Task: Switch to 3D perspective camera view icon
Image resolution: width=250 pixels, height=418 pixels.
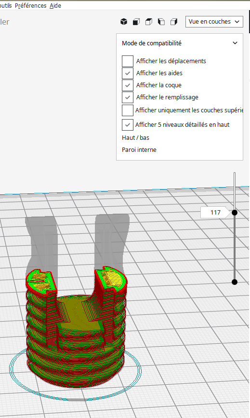Action: [x=124, y=22]
